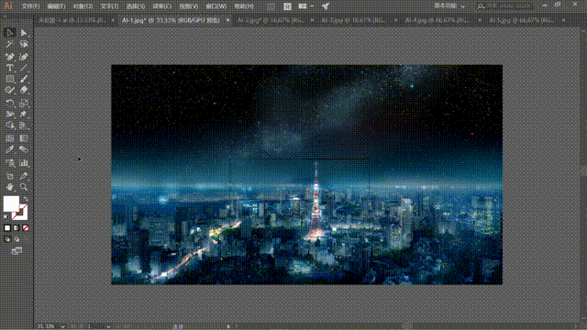Select the Selection tool arrow
Screen dimensions: 587x330
10,33
